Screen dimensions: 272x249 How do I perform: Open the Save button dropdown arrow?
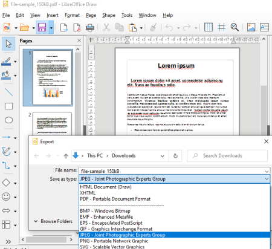pyautogui.click(x=51, y=28)
